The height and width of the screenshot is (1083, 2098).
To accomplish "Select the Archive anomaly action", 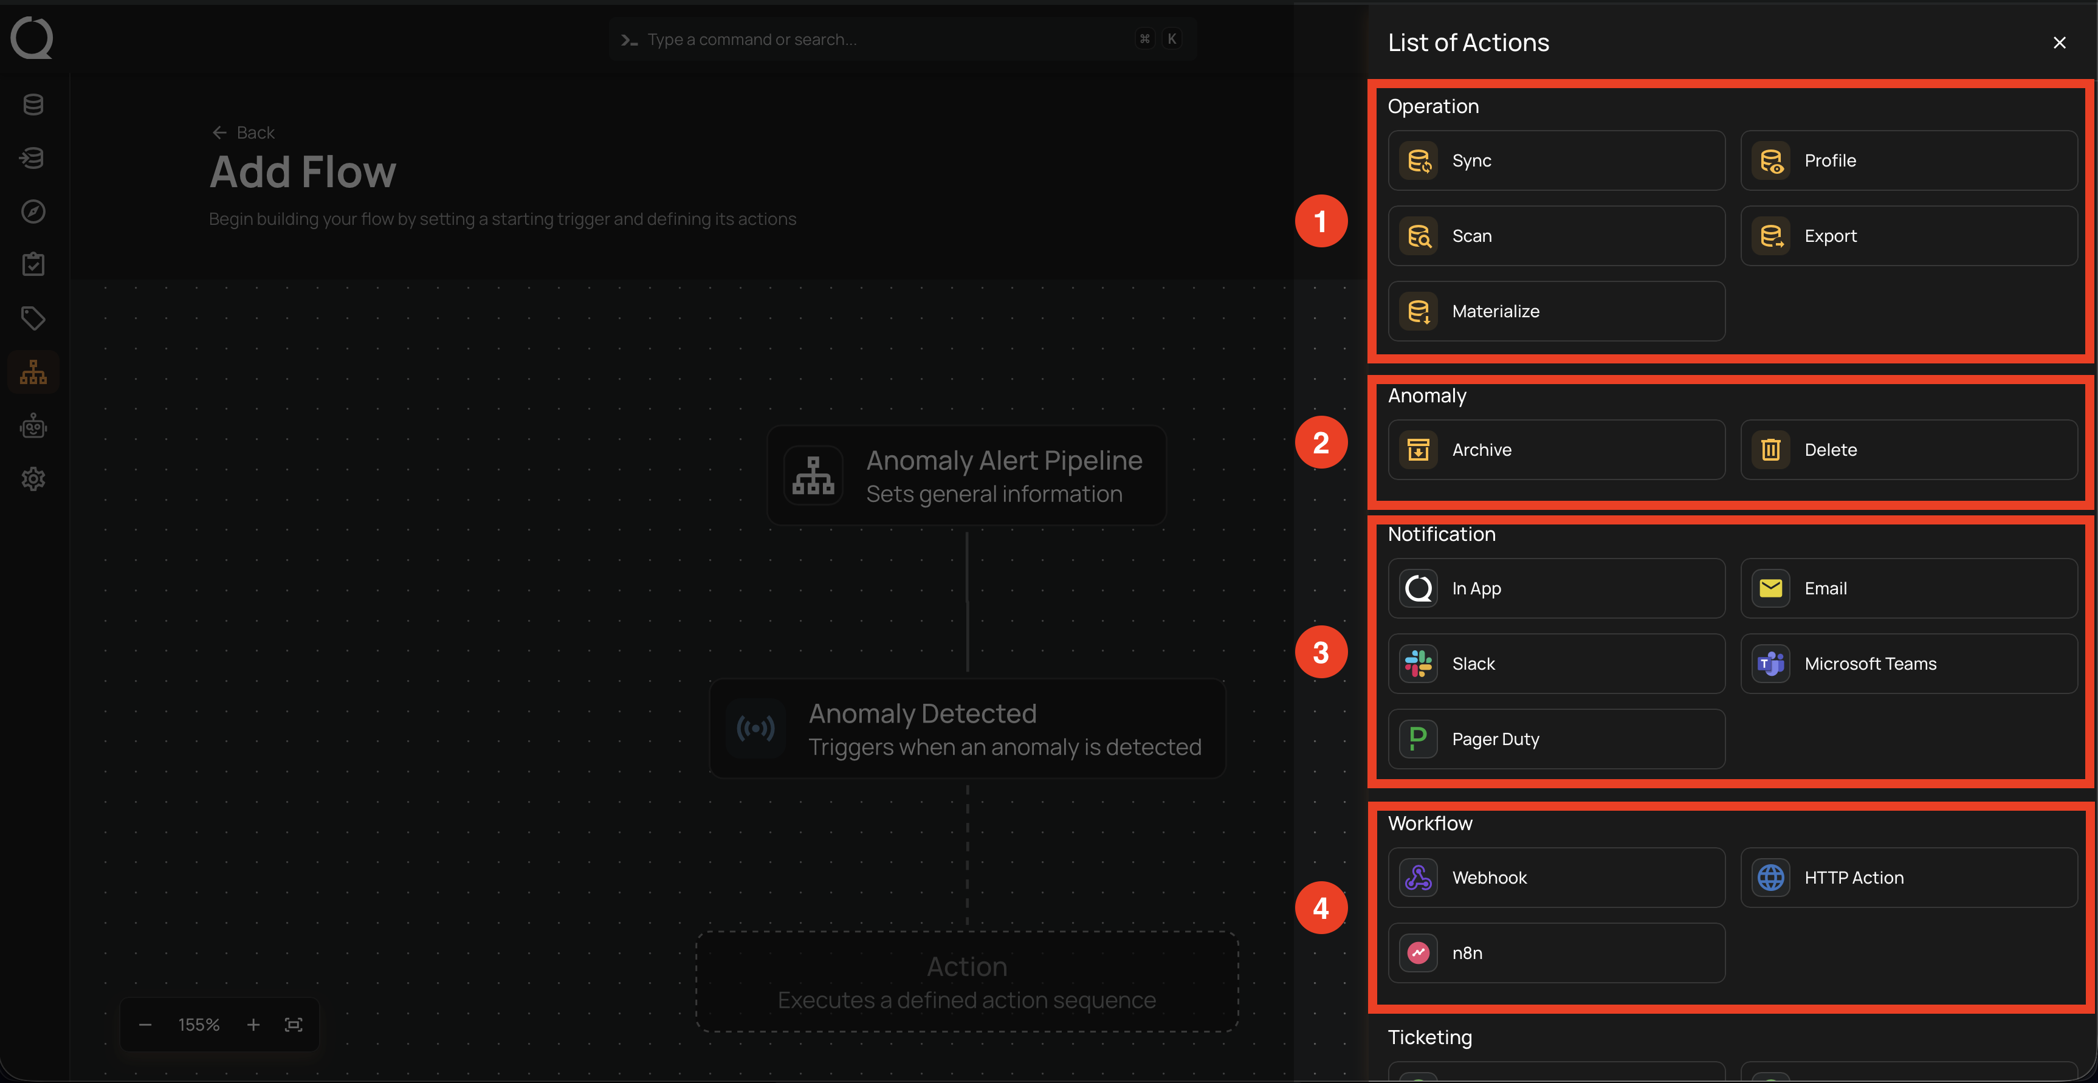I will [1556, 450].
